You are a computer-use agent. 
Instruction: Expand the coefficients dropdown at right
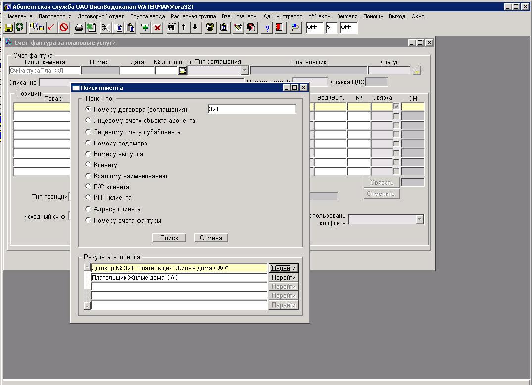[x=419, y=219]
